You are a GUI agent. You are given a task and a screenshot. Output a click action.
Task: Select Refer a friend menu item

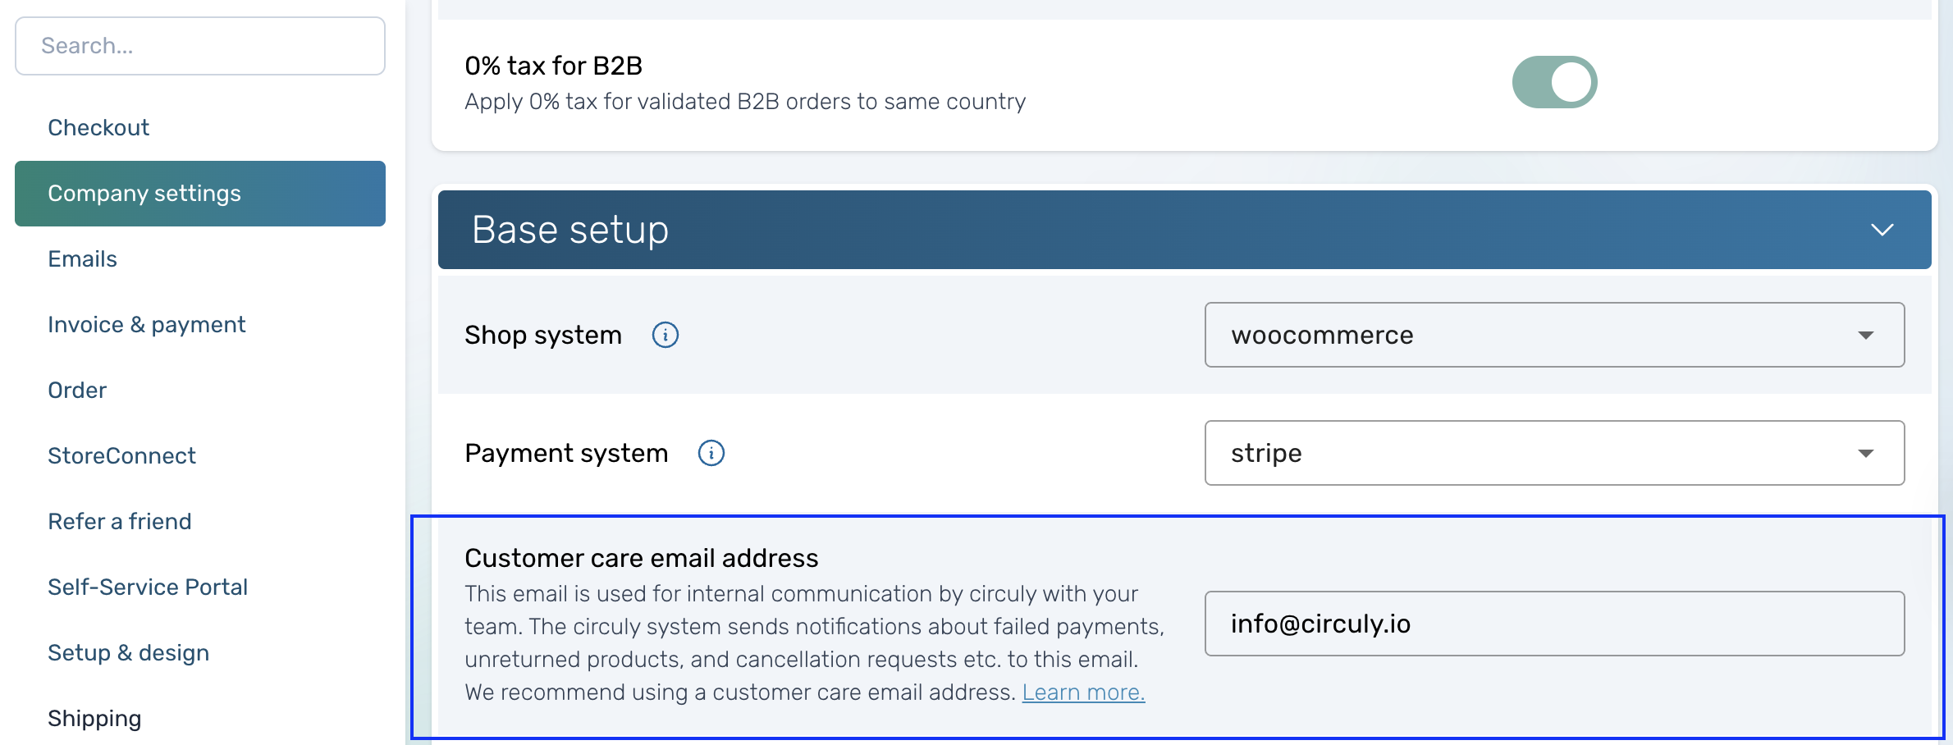[x=119, y=522]
